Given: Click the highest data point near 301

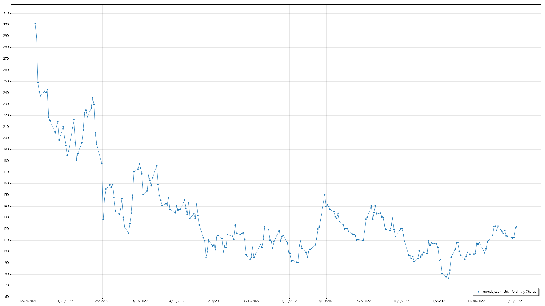Looking at the screenshot, I should (x=35, y=24).
